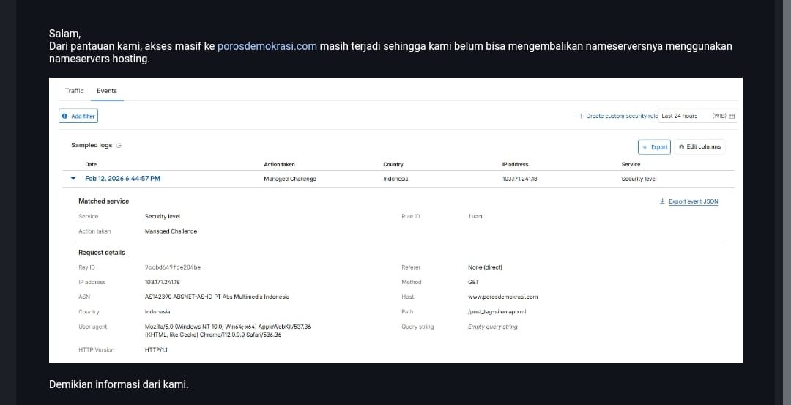The height and width of the screenshot is (405, 791).
Task: Collapse the Feb 12, 2026 log row arrow
Action: [x=73, y=178]
